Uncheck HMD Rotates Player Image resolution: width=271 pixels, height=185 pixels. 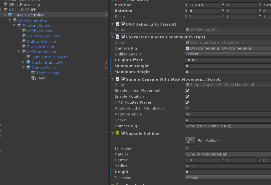tap(187, 102)
